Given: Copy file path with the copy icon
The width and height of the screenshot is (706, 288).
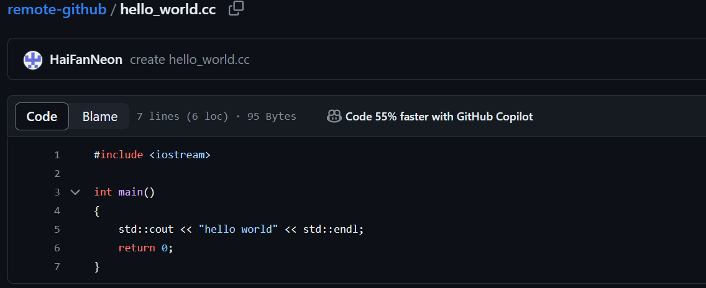Looking at the screenshot, I should (236, 9).
